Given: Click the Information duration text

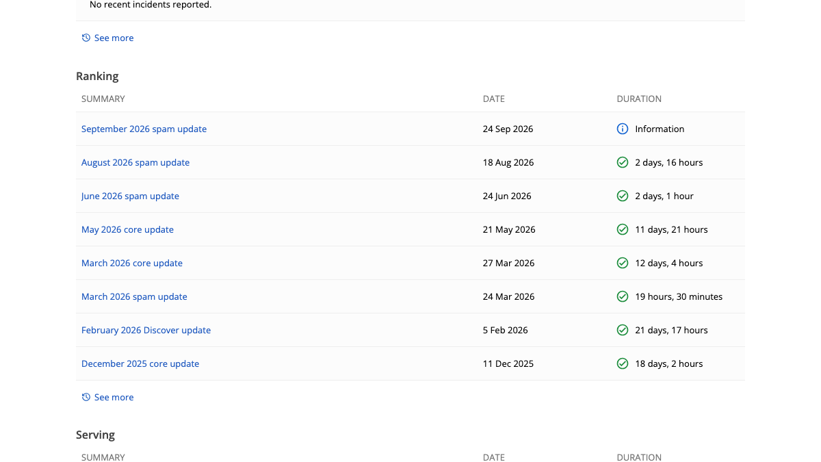Looking at the screenshot, I should [x=660, y=129].
